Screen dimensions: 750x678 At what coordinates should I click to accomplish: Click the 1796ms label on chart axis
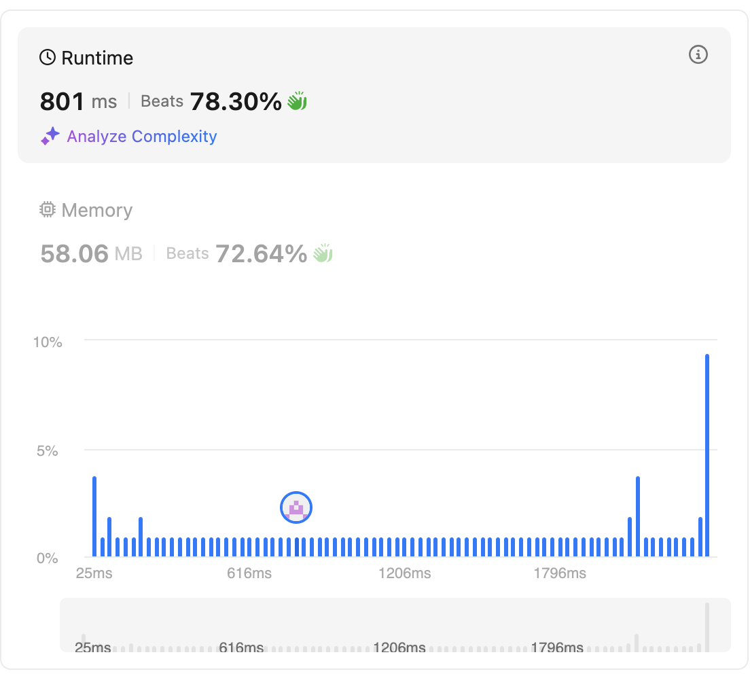560,573
